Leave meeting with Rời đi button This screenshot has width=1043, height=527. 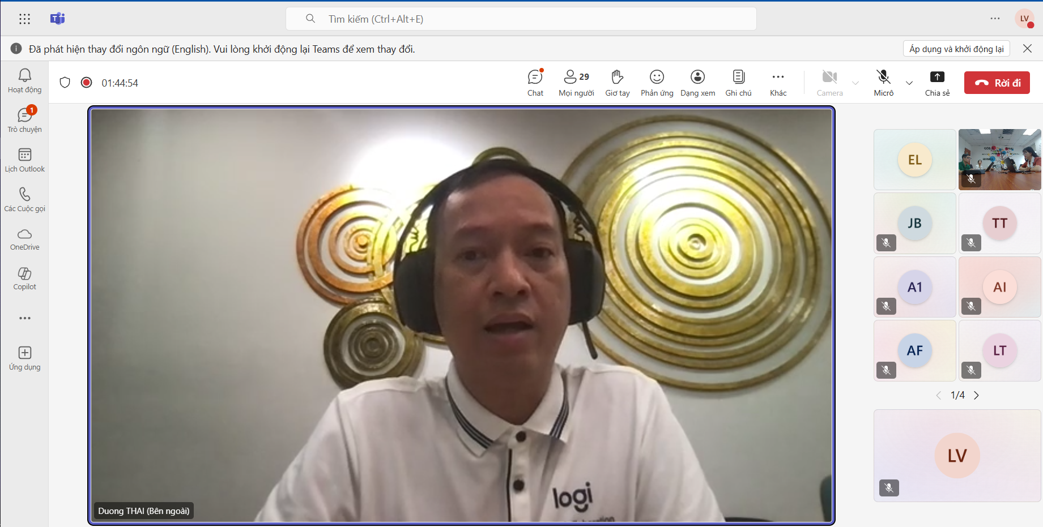coord(997,83)
